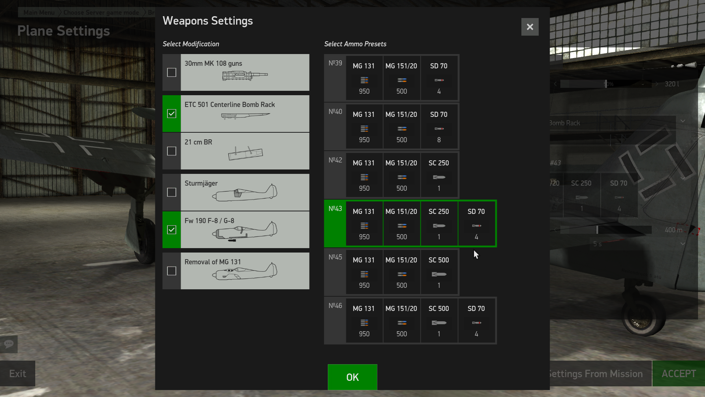Click SC 500 bomb icon in preset №45
This screenshot has height=397, width=705.
click(x=439, y=274)
